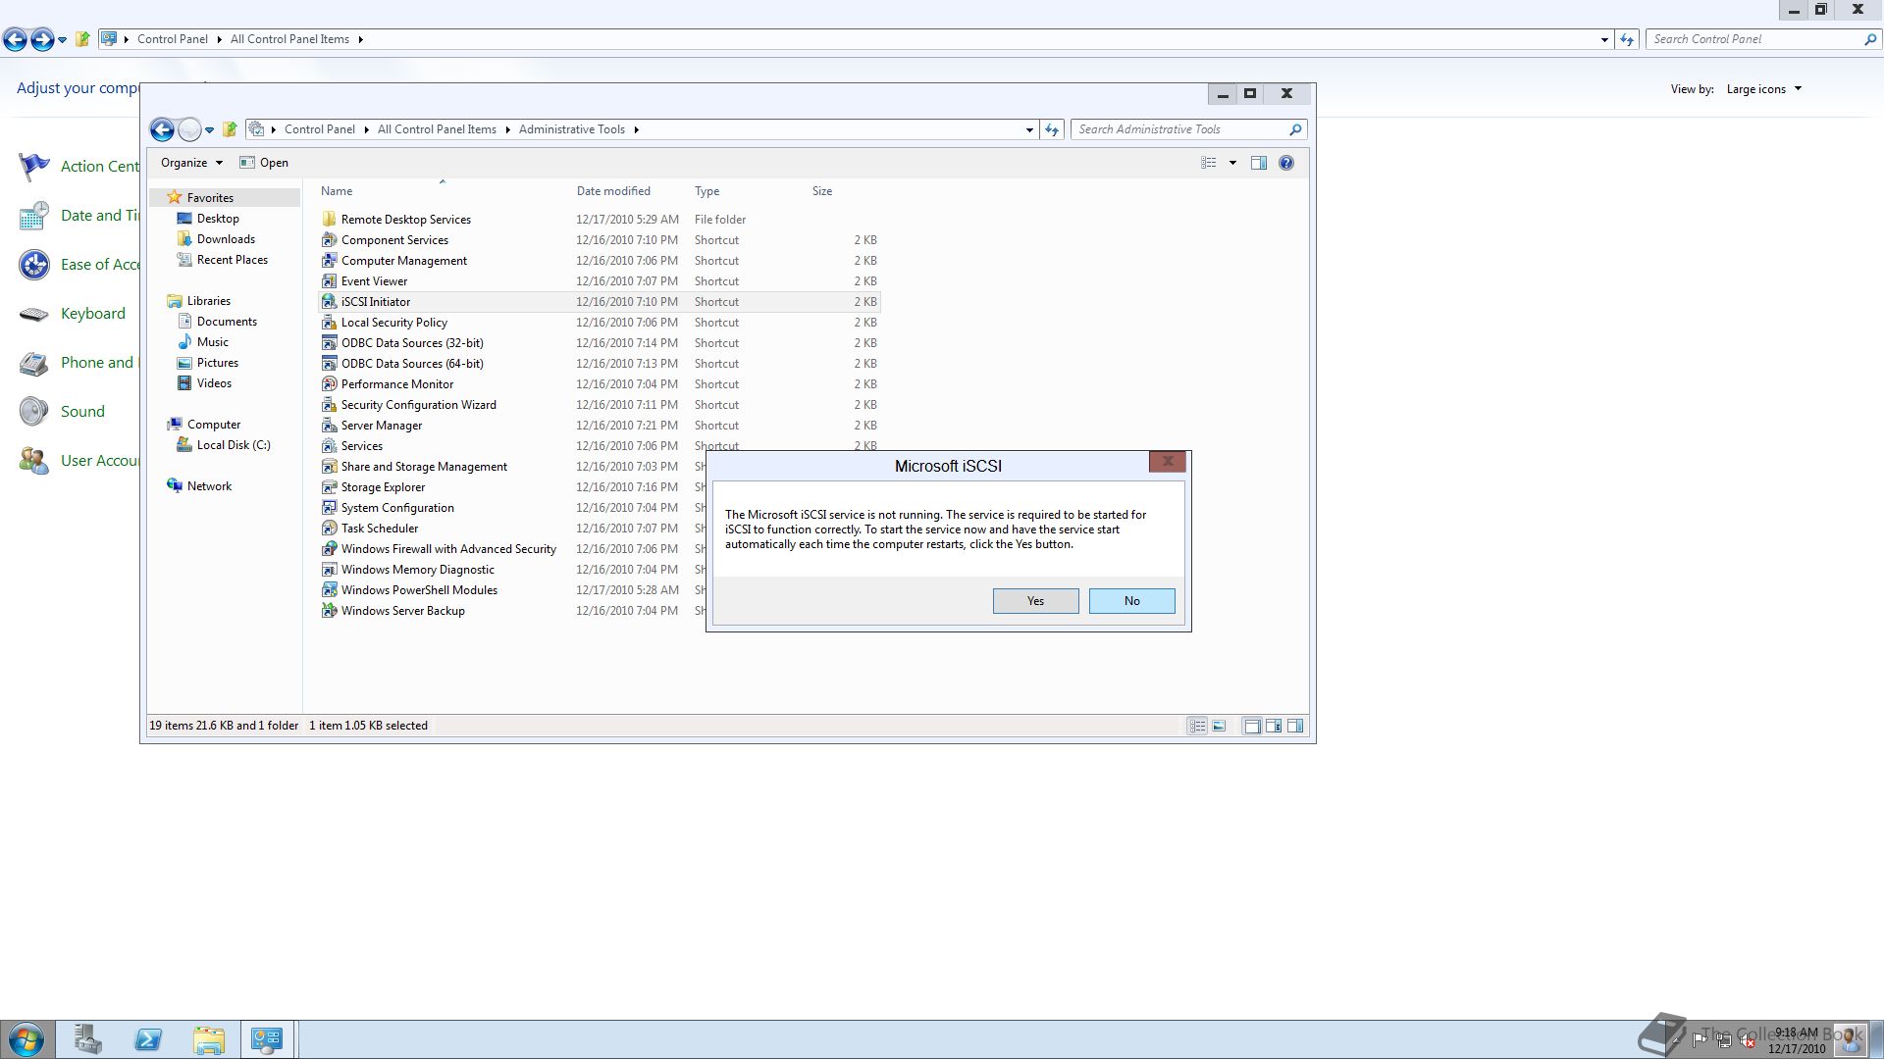
Task: Click the Windows Start button
Action: coord(26,1039)
